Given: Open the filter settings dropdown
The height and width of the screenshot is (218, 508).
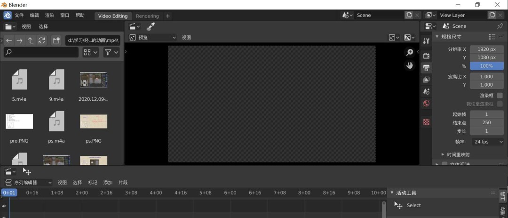Looking at the screenshot, I should tap(111, 52).
